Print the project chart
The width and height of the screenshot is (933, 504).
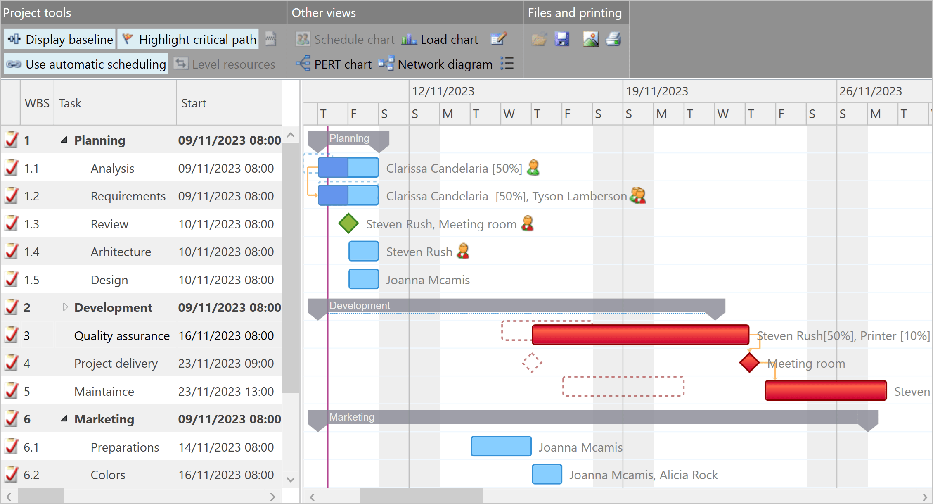coord(614,39)
